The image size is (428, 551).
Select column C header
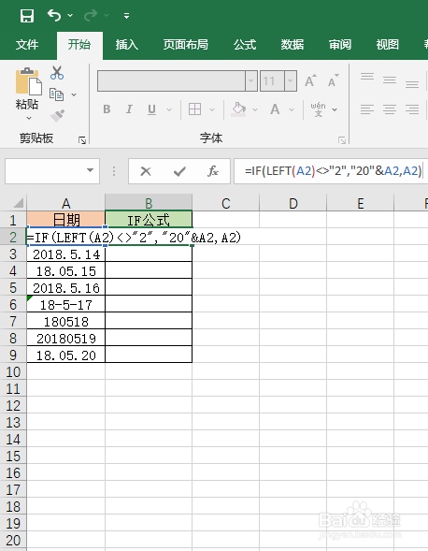(x=226, y=203)
